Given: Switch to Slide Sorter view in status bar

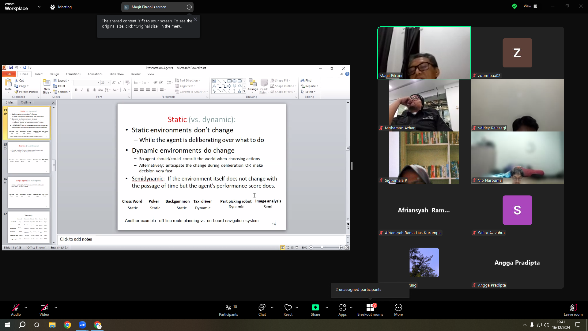Looking at the screenshot, I should click(287, 248).
